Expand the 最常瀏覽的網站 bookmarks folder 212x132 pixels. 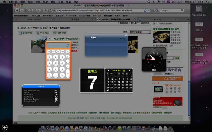point(22,16)
